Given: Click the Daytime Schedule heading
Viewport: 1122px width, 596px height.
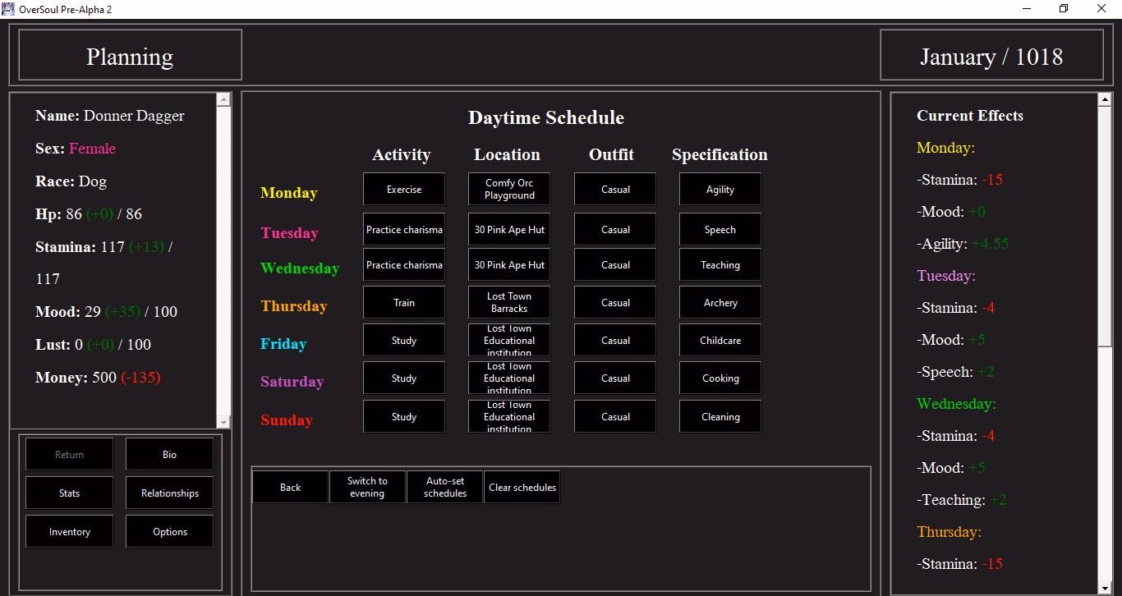Looking at the screenshot, I should [x=546, y=117].
